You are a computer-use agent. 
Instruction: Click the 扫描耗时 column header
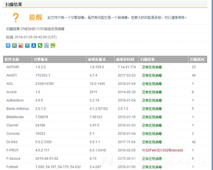tap(198, 59)
